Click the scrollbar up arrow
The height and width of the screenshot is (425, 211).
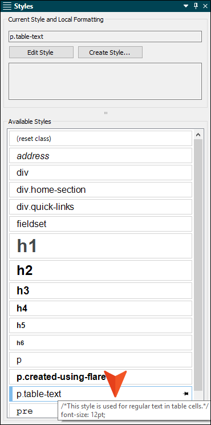tap(198, 135)
